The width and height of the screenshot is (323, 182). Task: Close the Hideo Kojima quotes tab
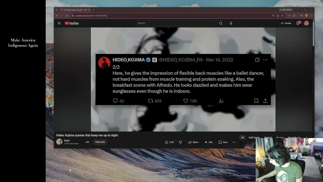[x=89, y=10]
